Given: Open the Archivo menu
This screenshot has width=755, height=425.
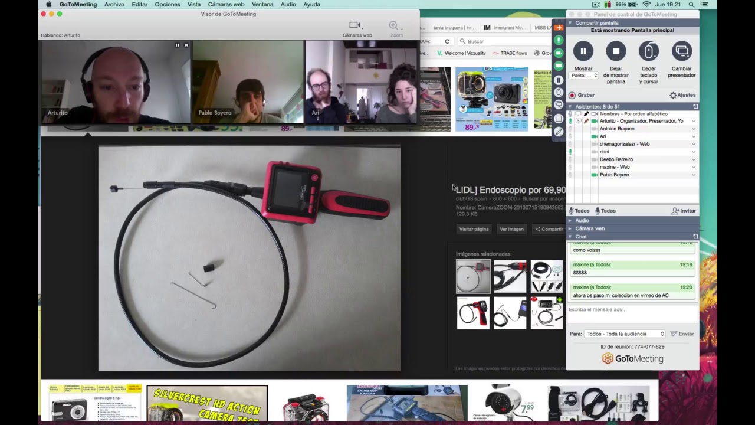Looking at the screenshot, I should [x=114, y=4].
